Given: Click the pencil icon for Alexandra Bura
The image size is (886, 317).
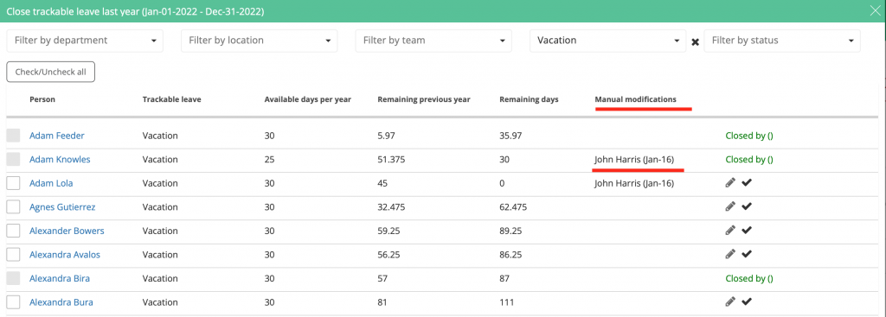Looking at the screenshot, I should point(730,301).
